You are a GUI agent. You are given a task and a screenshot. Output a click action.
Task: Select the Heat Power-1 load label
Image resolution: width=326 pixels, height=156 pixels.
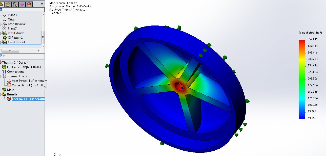[28, 81]
